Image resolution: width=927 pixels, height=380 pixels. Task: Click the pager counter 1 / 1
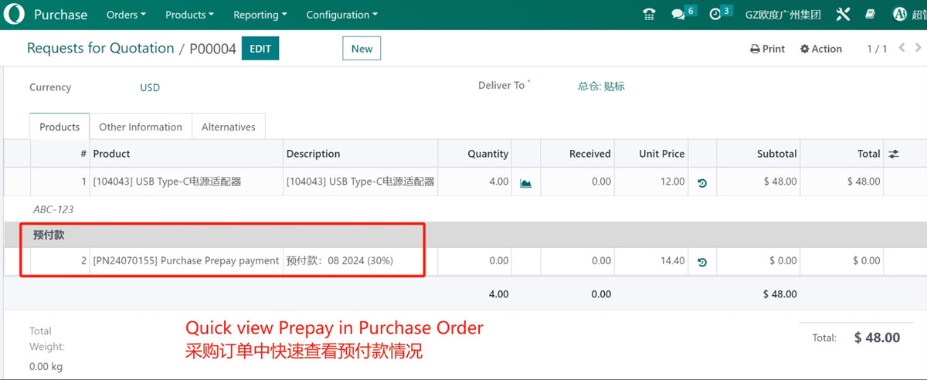pyautogui.click(x=877, y=49)
